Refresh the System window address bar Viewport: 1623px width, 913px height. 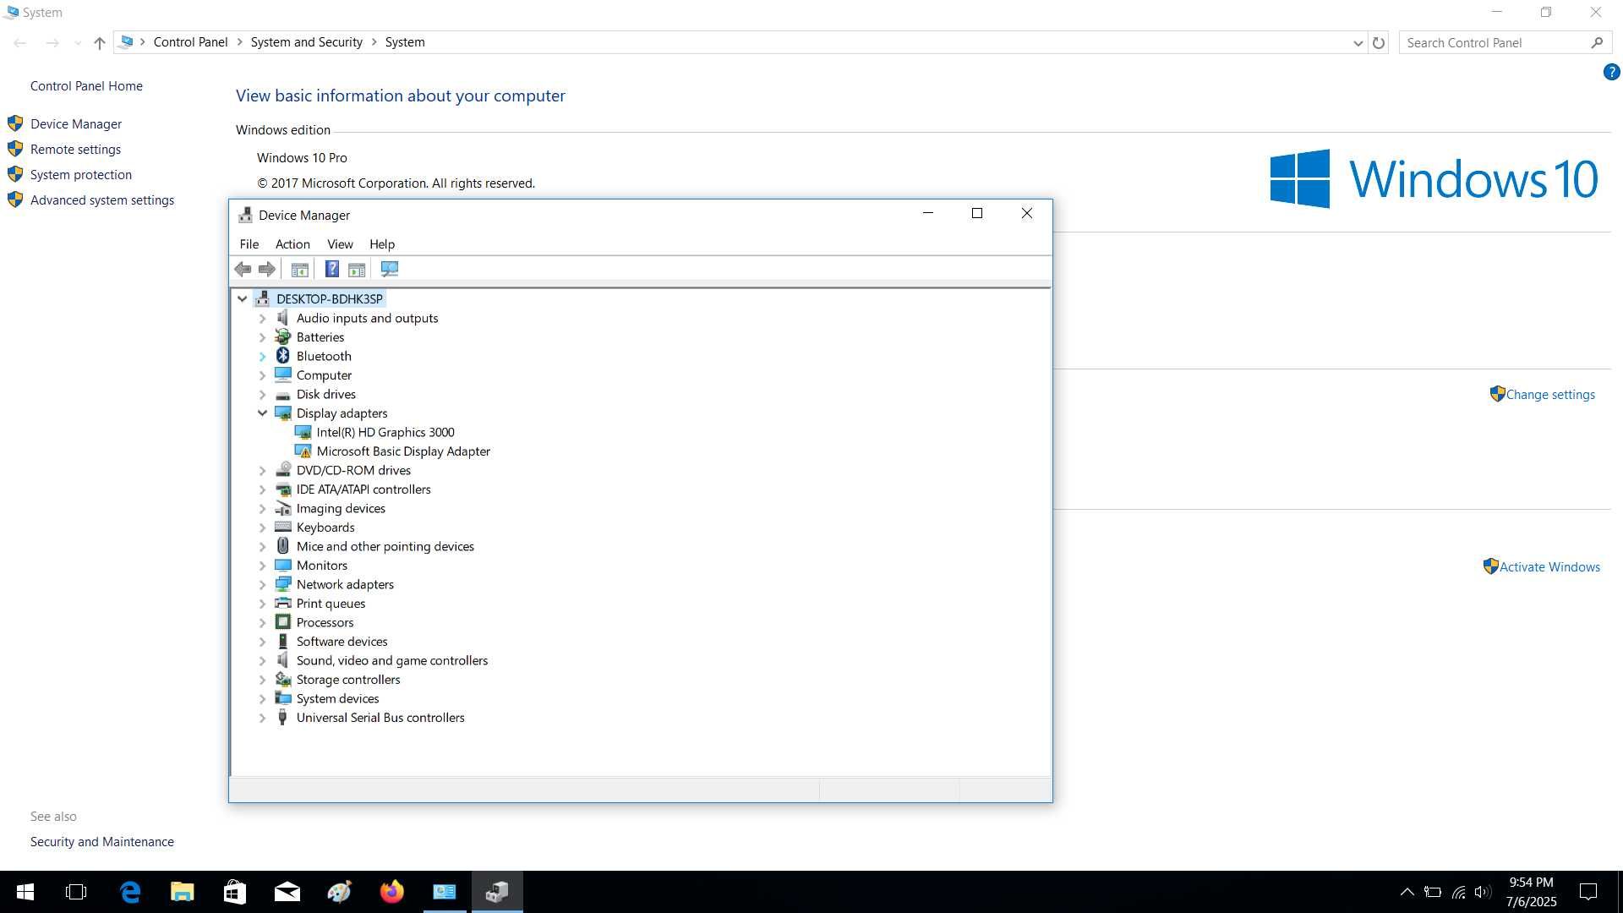click(x=1379, y=43)
